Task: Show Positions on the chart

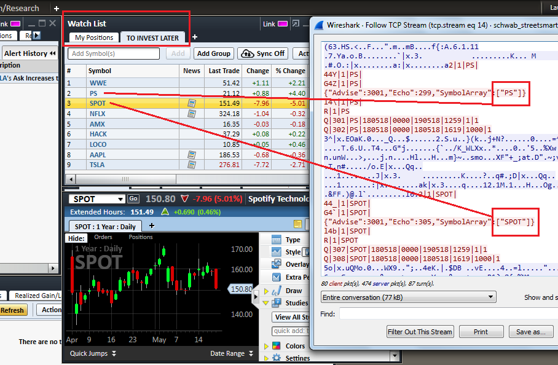Action: point(141,237)
